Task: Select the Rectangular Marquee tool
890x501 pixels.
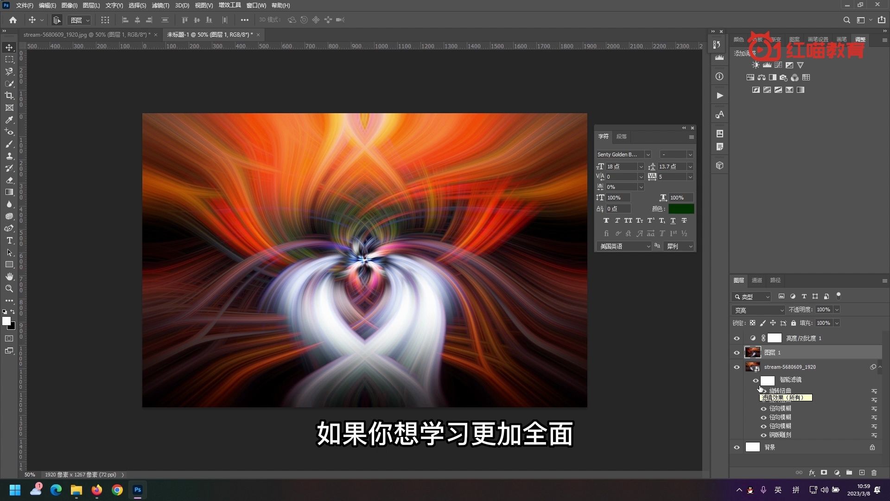Action: click(9, 59)
